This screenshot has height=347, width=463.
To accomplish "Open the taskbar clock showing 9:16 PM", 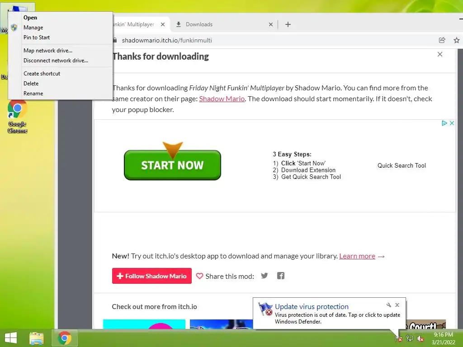I will click(443, 338).
